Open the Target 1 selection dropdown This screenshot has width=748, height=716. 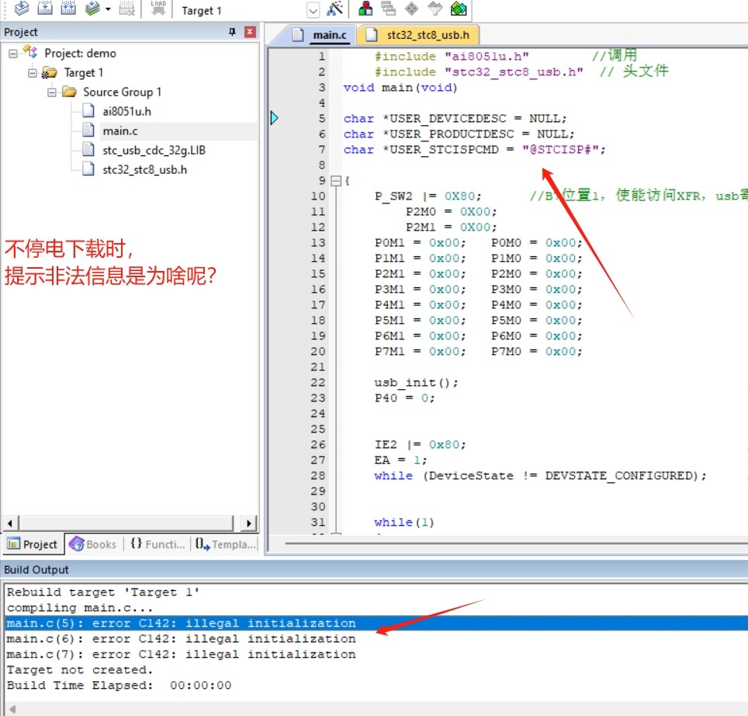[x=313, y=11]
